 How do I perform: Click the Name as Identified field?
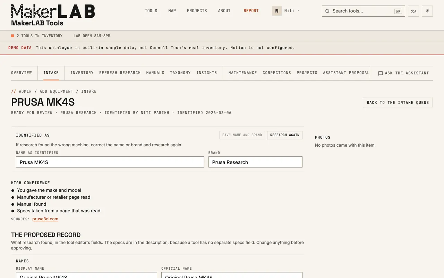pos(110,162)
